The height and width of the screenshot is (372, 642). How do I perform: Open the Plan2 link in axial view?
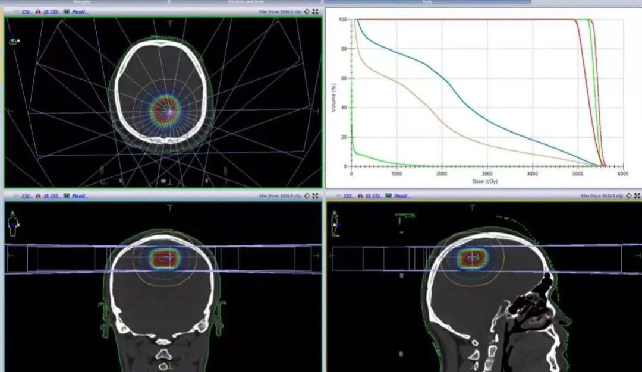click(78, 12)
